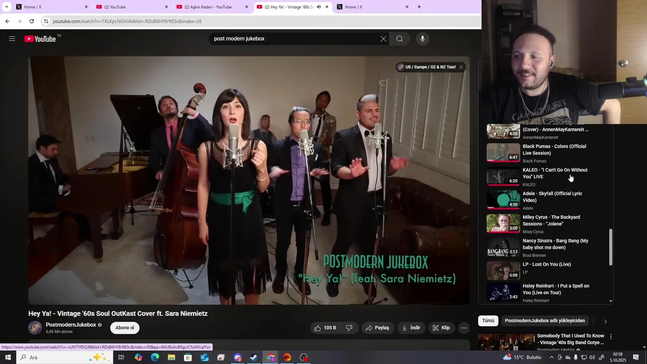This screenshot has height=364, width=647.
Task: Reload the page with the browser refresh icon
Action: point(31,21)
